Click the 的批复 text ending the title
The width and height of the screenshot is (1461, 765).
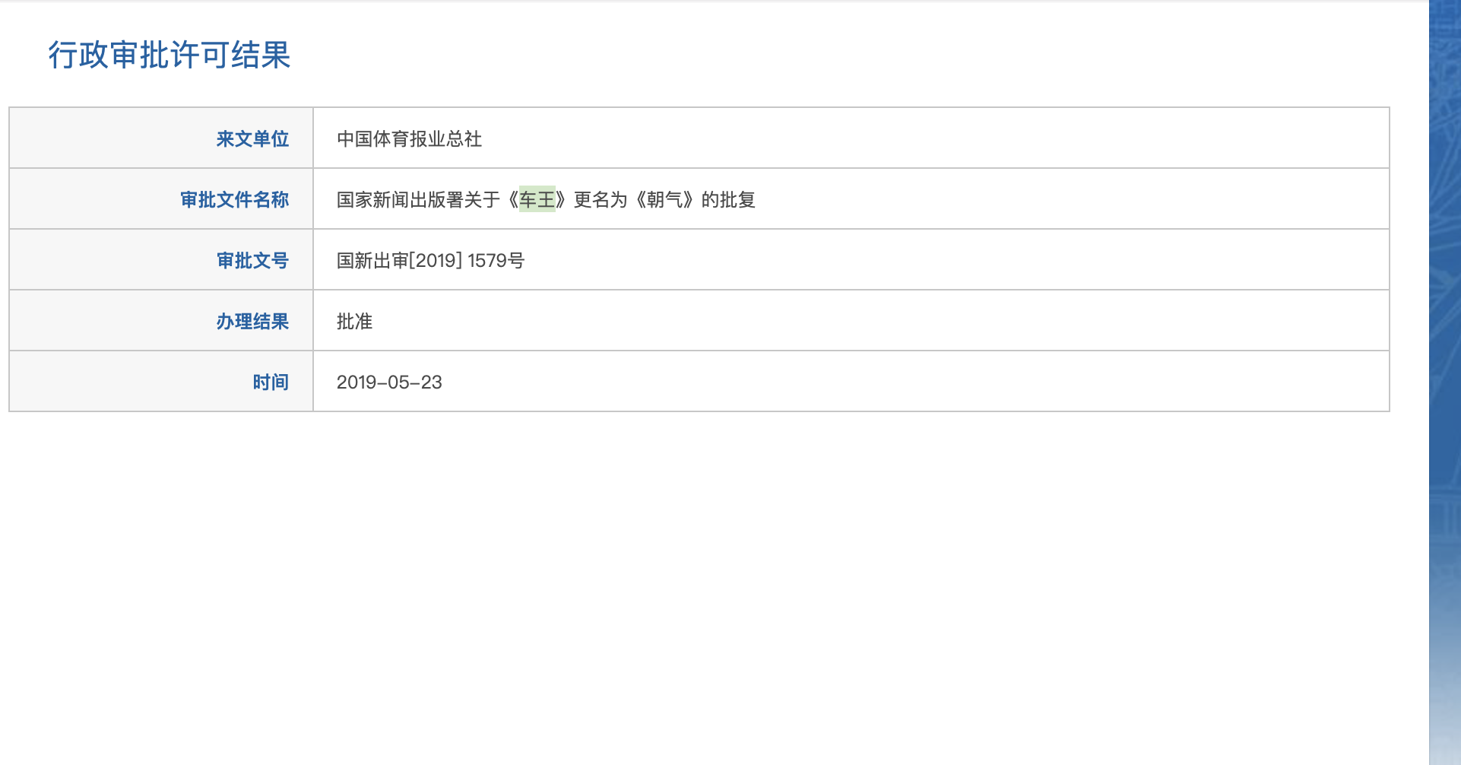(x=728, y=200)
